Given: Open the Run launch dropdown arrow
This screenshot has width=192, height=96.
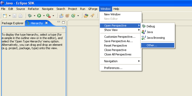Looking at the screenshot, I should 44,16.
